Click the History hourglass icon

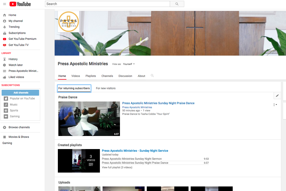(5, 59)
